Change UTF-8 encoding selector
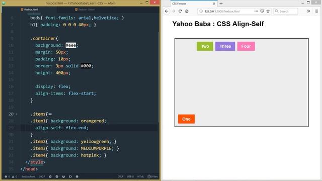Image resolution: width=322 pixels, height=181 pixels. 130,176
